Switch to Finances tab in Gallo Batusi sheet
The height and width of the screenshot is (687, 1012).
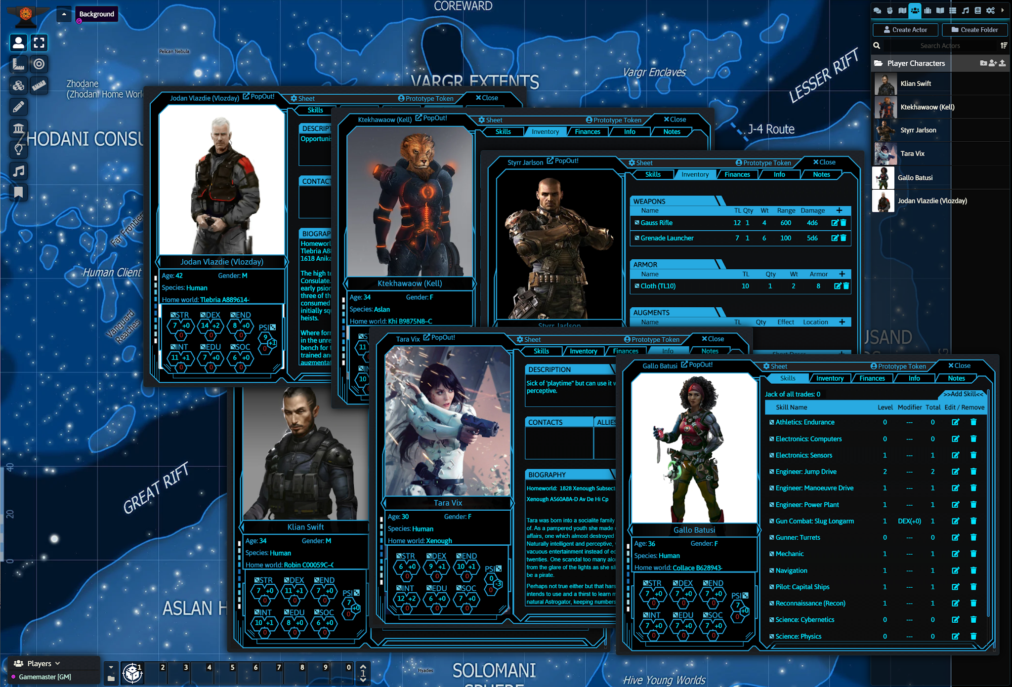[872, 378]
